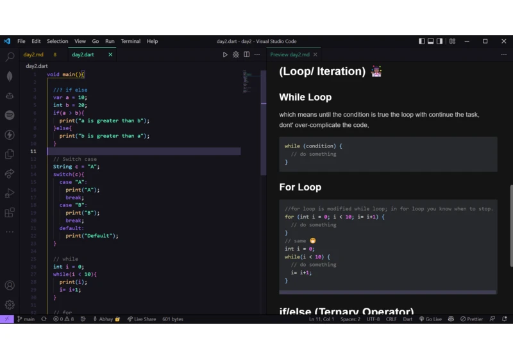Open the Problems panel via the errors and warnings count
This screenshot has width=513, height=359.
click(x=63, y=319)
